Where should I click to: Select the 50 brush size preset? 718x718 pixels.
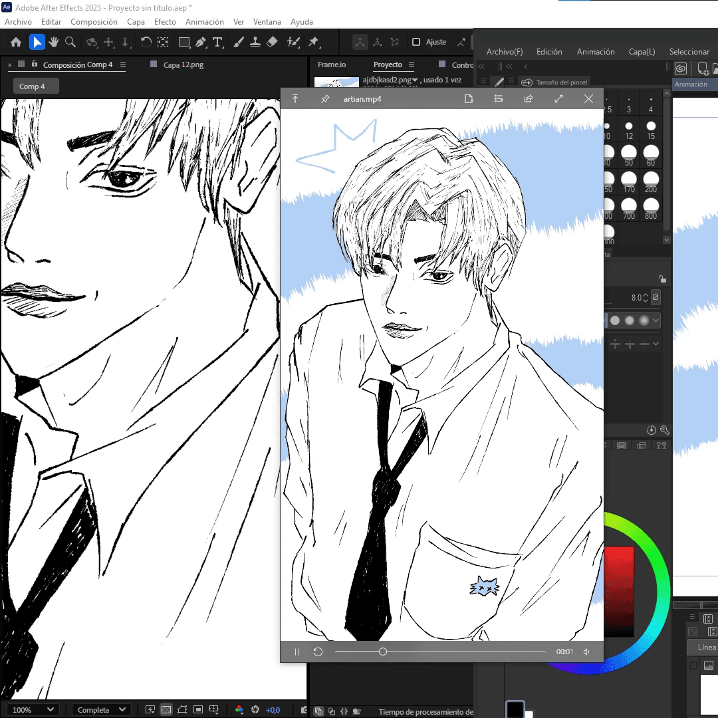click(629, 156)
